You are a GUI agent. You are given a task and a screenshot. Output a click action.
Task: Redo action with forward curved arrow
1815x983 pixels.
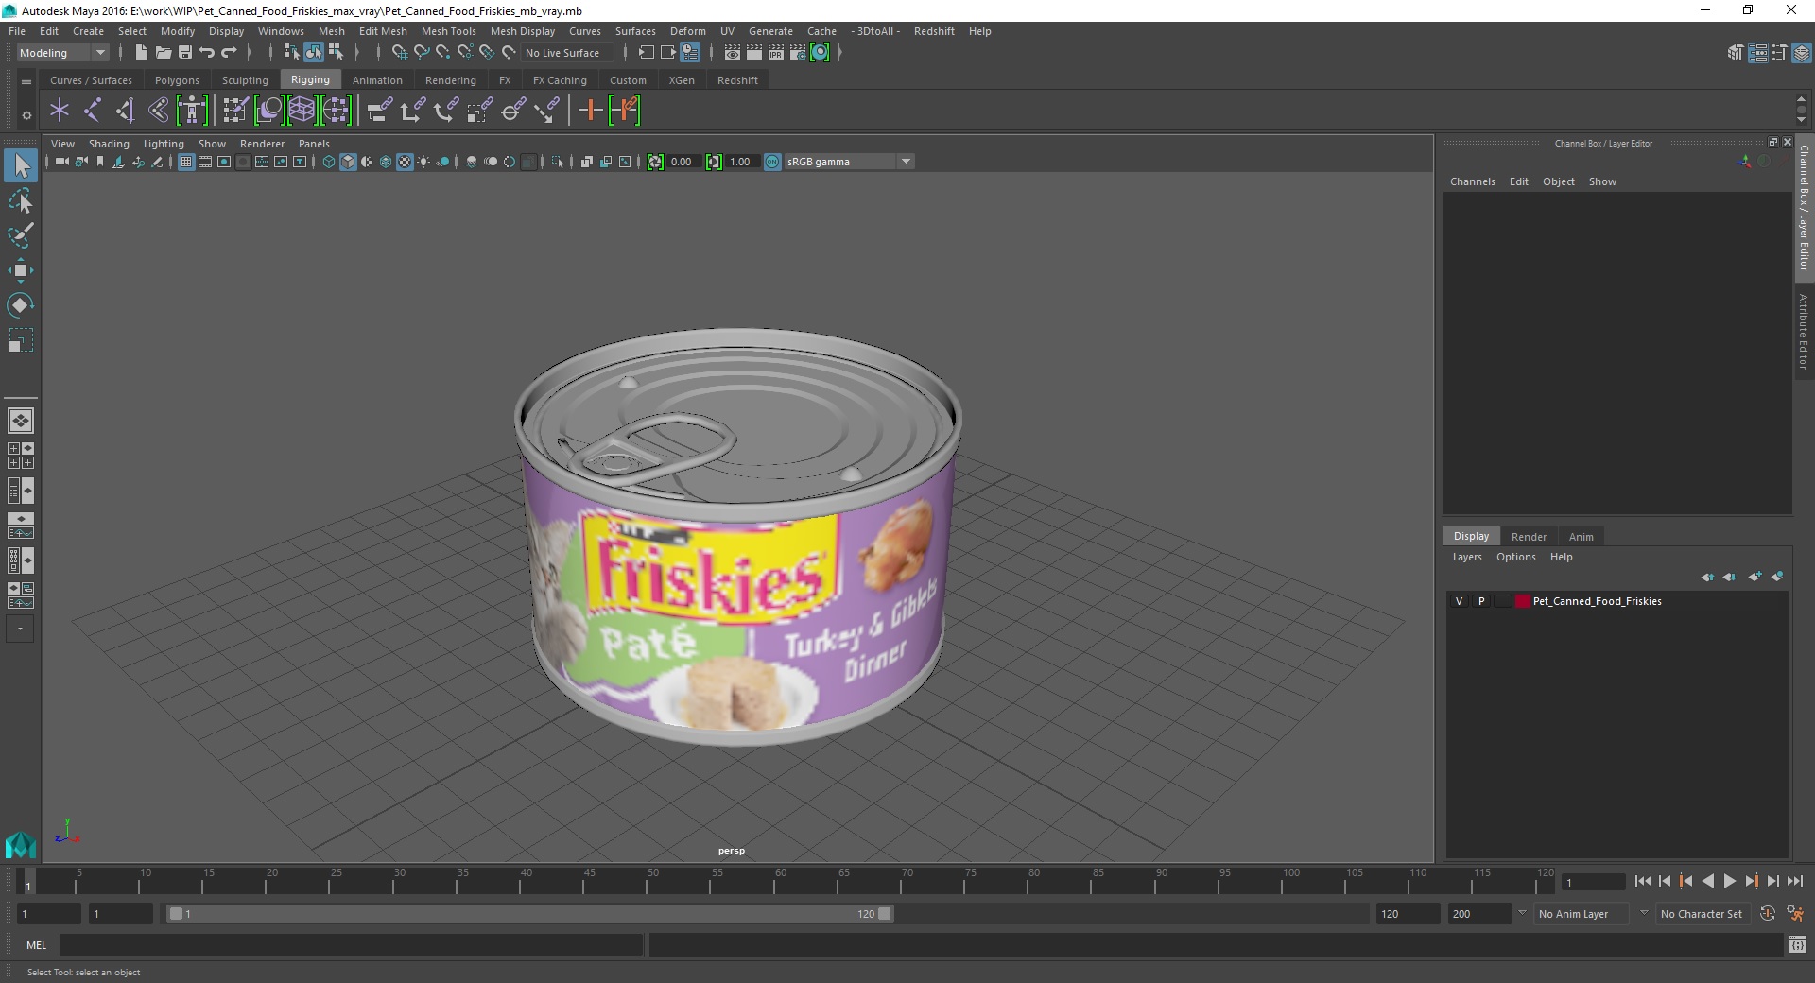(229, 53)
